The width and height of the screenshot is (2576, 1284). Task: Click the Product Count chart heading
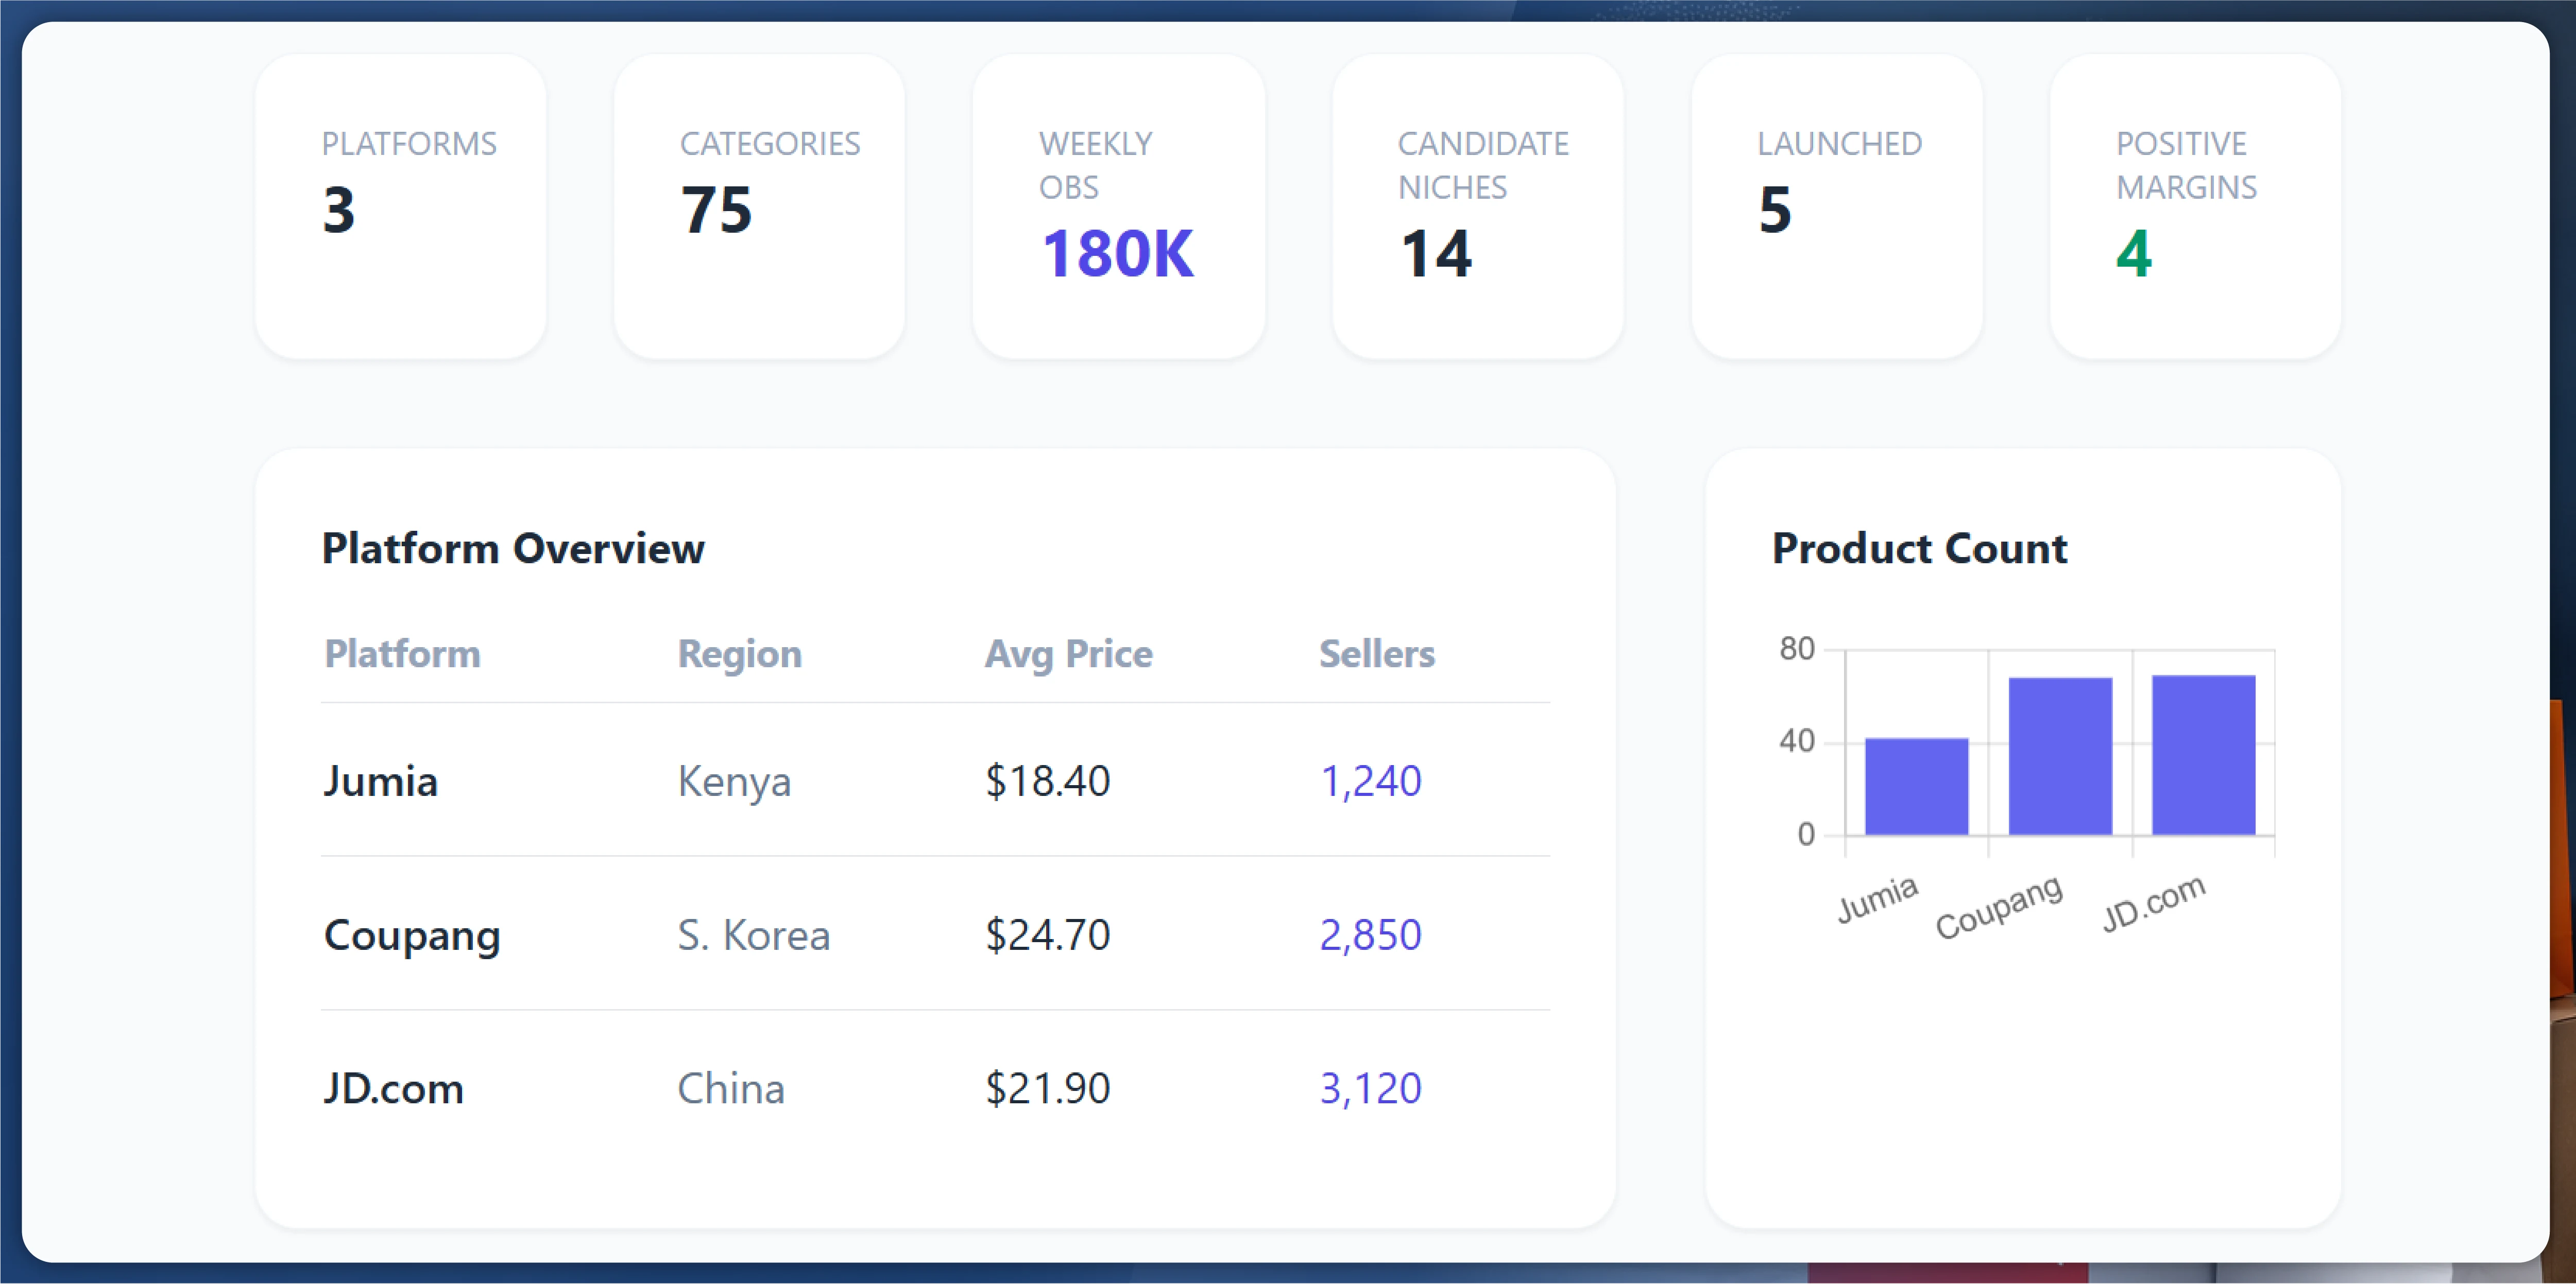[x=1919, y=549]
